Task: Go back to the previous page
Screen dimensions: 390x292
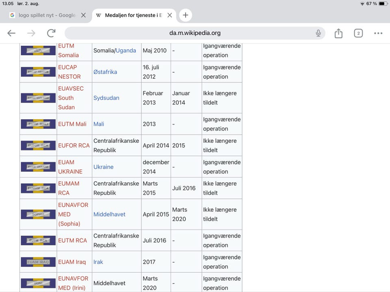Action: point(11,33)
